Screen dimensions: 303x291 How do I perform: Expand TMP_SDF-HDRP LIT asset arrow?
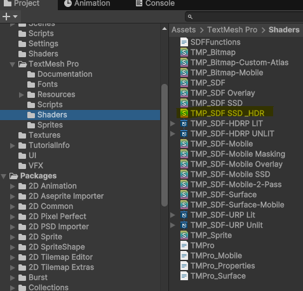[173, 123]
